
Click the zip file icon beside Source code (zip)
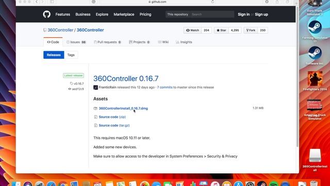[x=95, y=117]
